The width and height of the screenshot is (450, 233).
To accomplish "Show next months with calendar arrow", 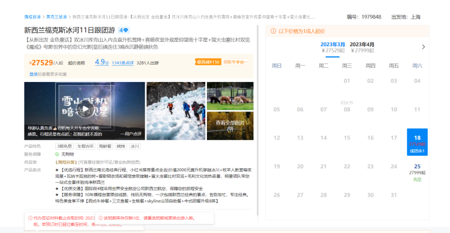I will pos(424,47).
